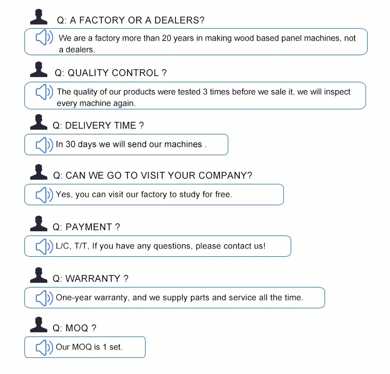Click the speaker icon beside the factory answer
Viewport: 390px width, 374px height.
[44, 38]
